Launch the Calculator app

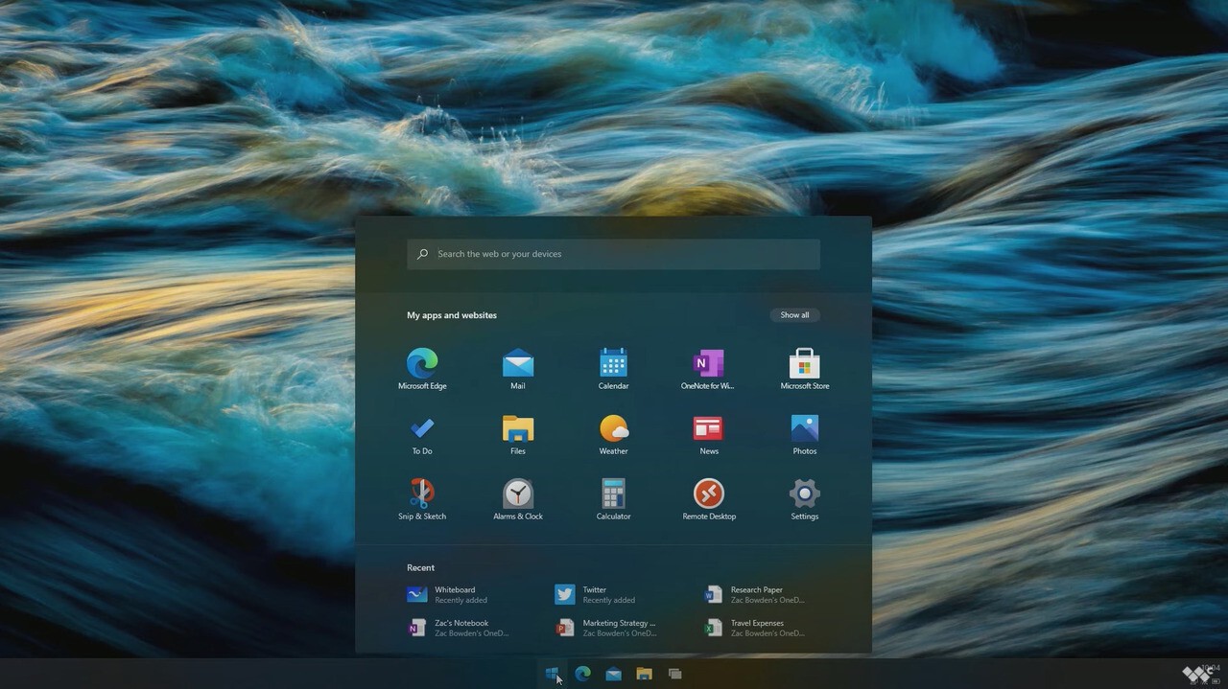(x=613, y=499)
